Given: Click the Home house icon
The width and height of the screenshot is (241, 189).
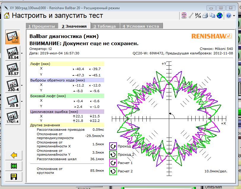Looking at the screenshot, I should click(7, 15).
